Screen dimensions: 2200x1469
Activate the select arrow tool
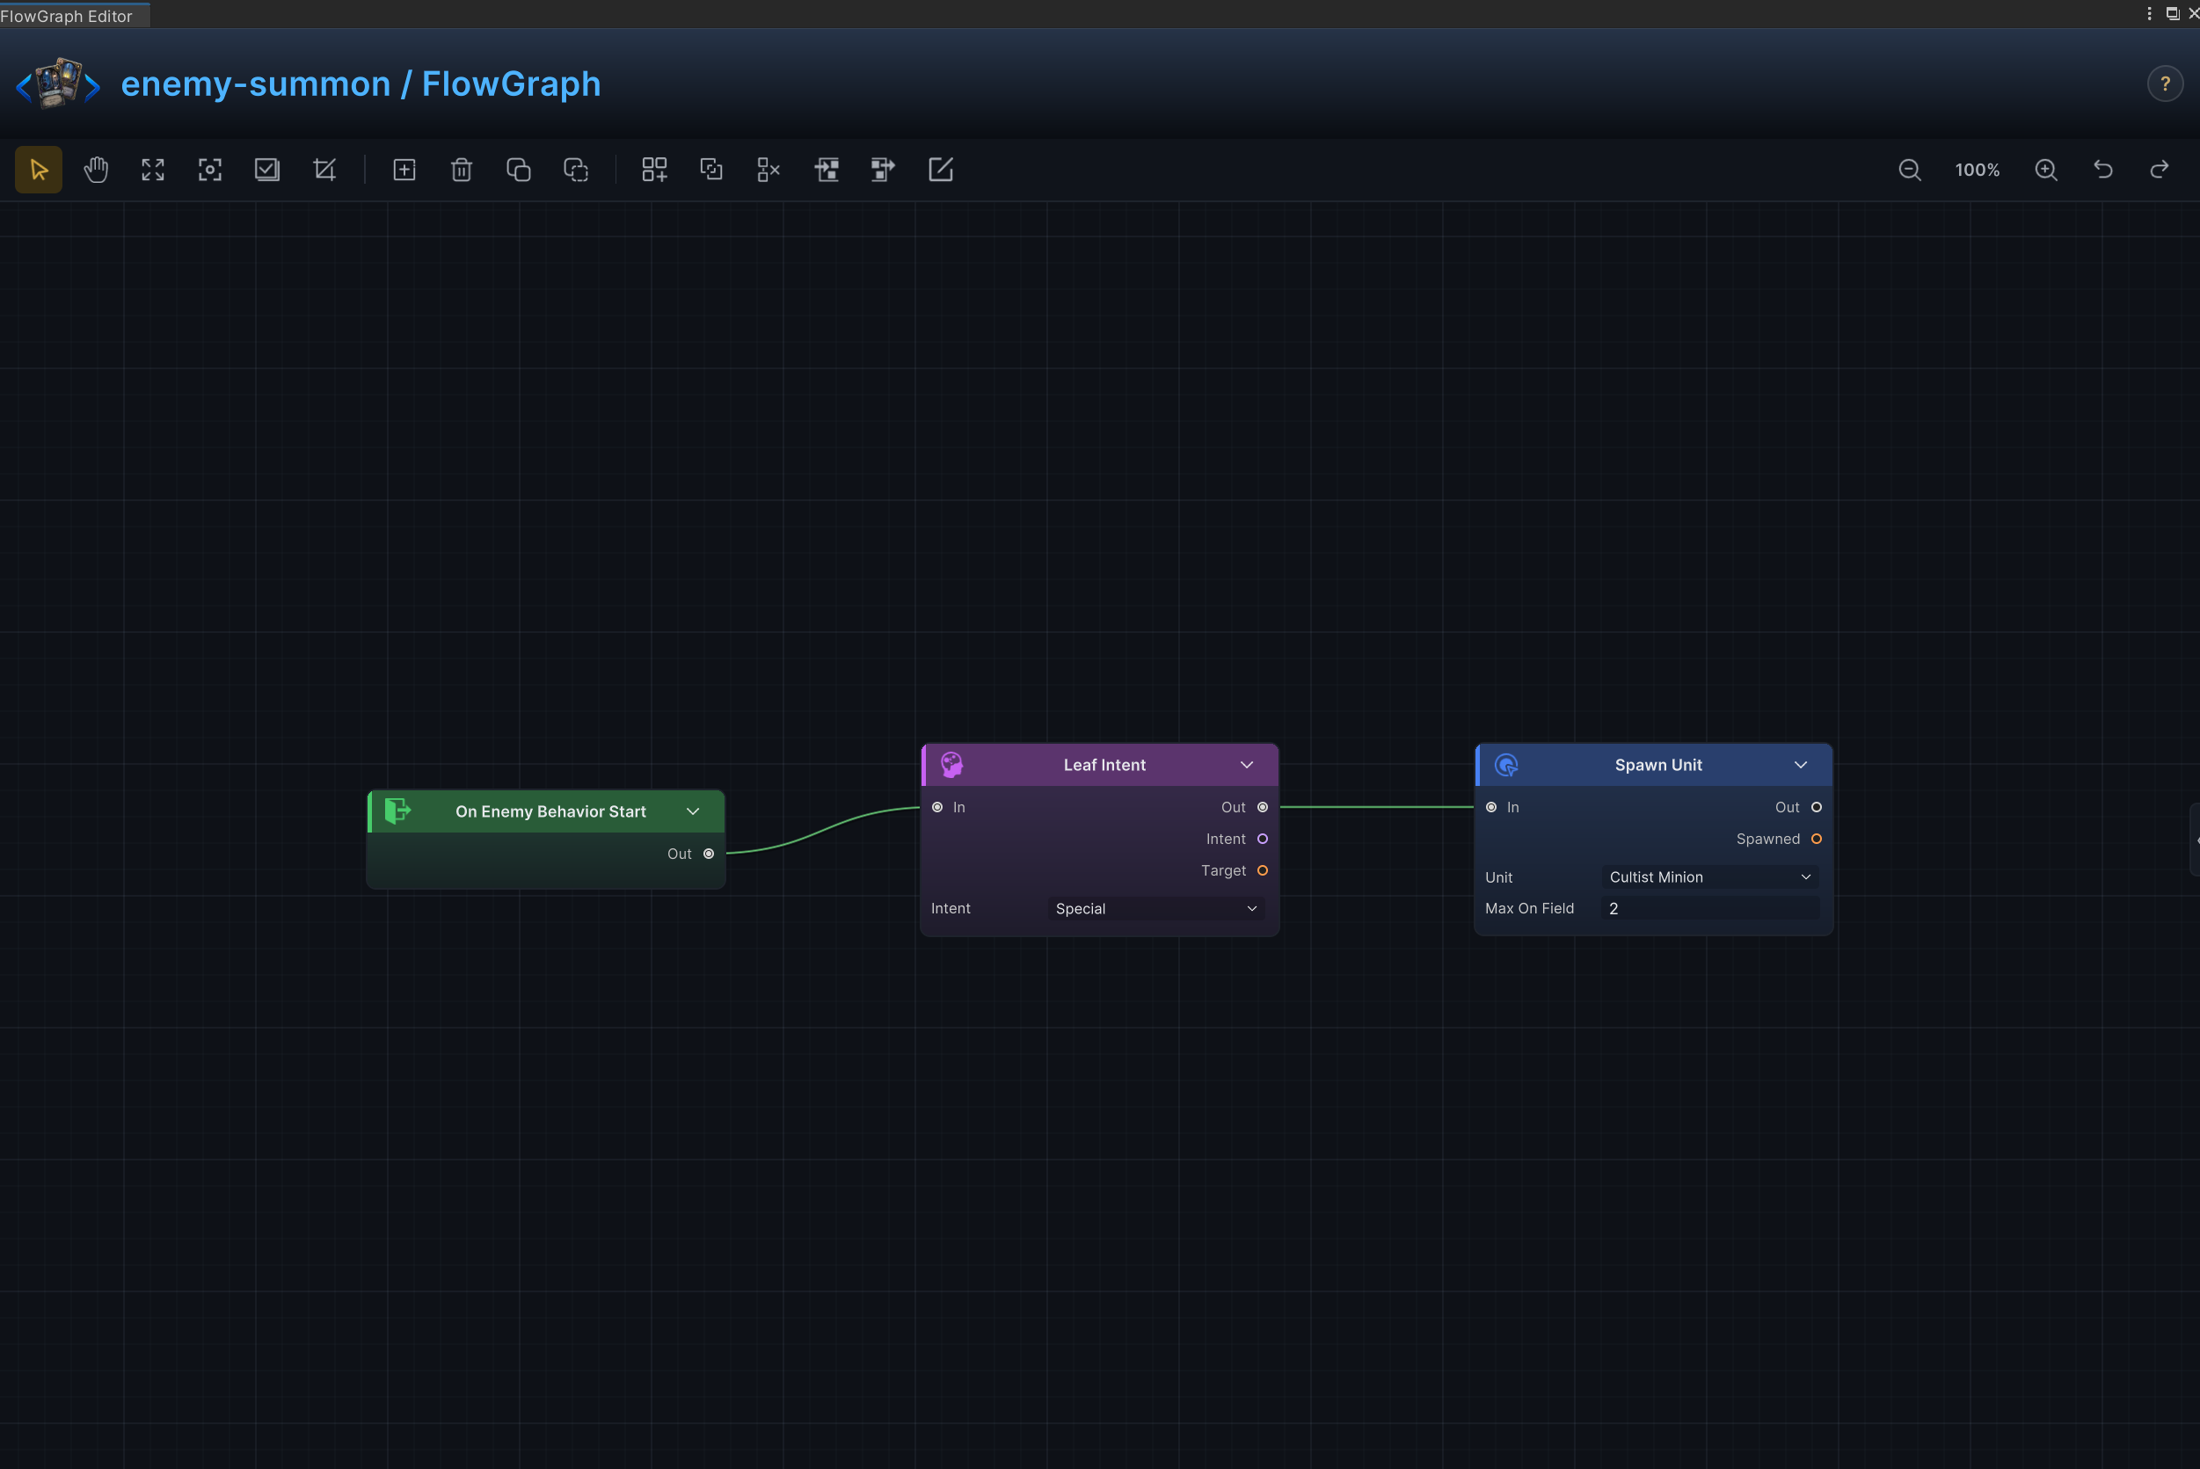click(39, 170)
